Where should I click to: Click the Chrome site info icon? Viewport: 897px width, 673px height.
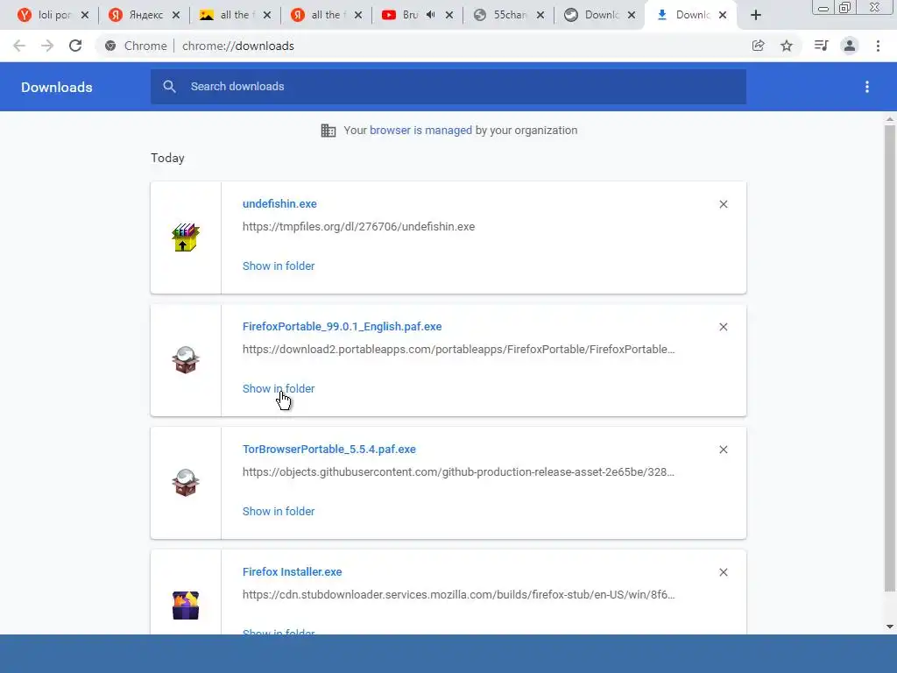(x=110, y=46)
